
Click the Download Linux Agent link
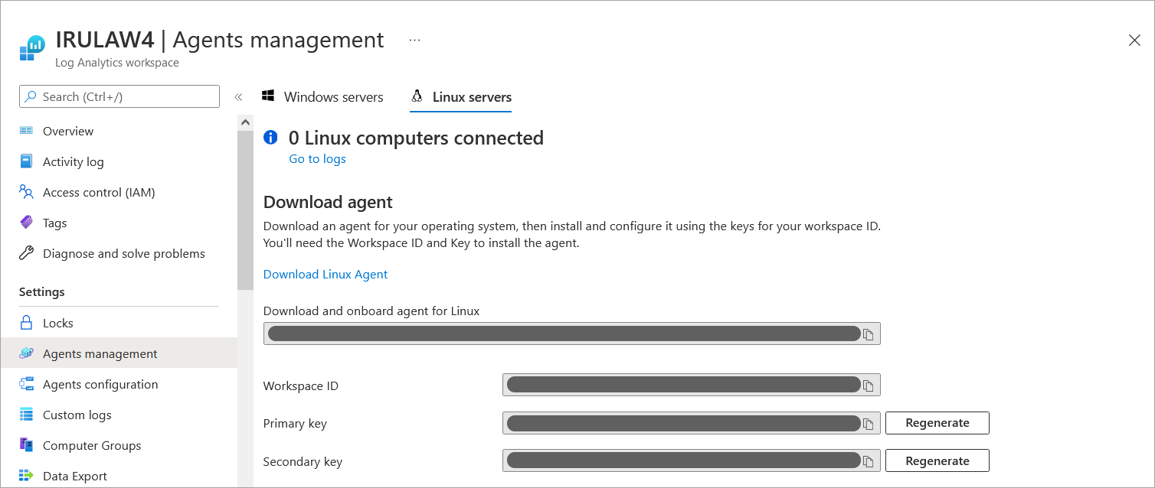326,275
